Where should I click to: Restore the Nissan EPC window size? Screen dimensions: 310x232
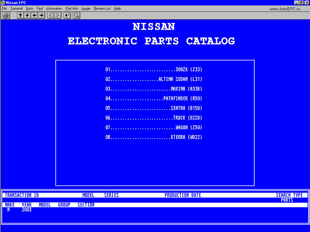(301, 2)
